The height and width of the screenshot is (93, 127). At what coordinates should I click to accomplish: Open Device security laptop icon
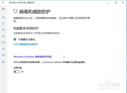(x=3, y=49)
